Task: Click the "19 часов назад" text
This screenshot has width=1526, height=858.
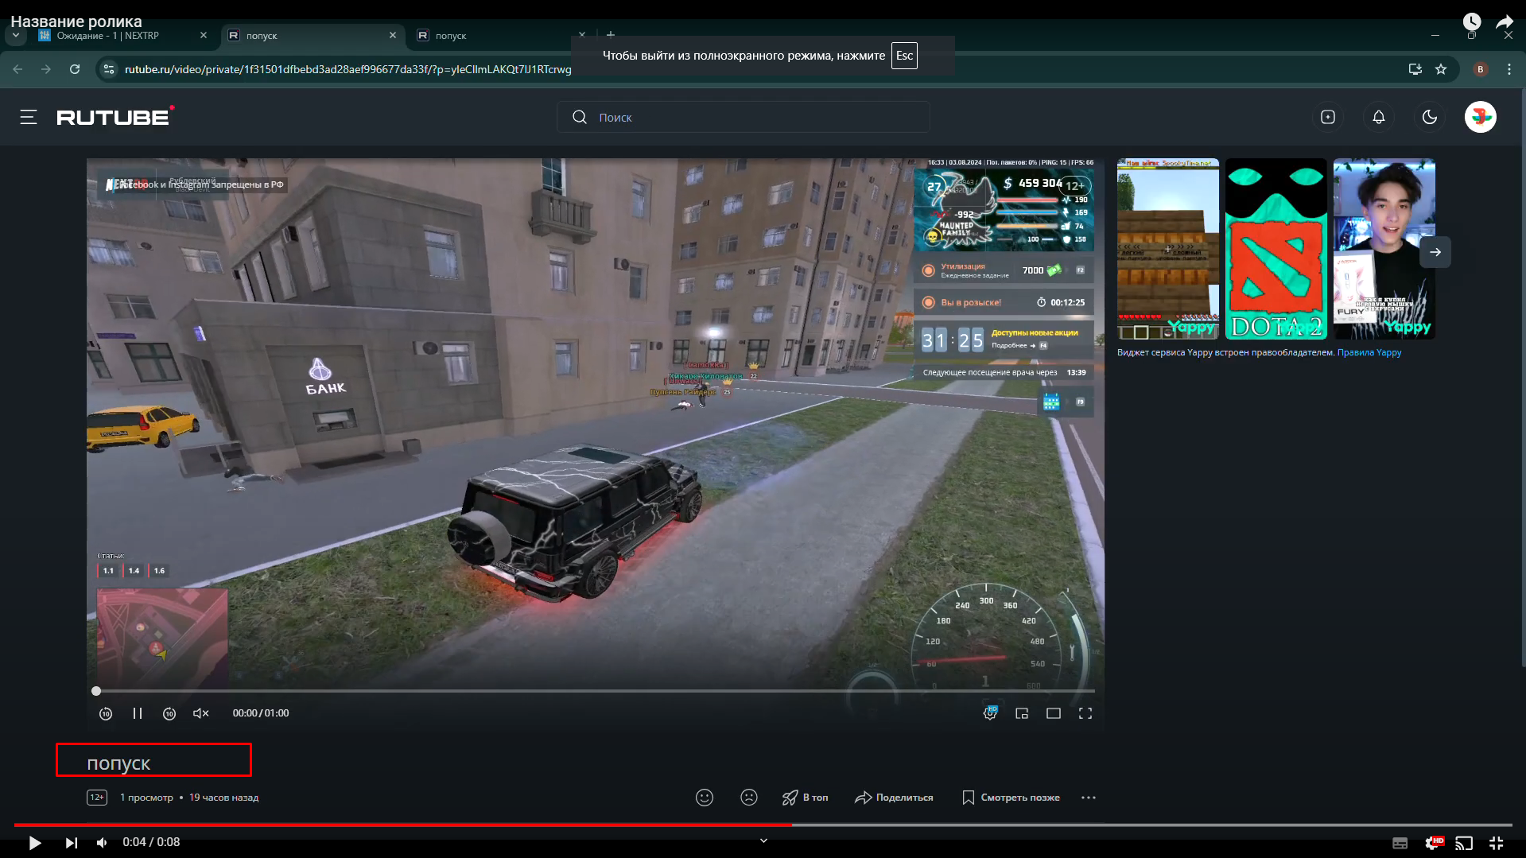Action: click(x=223, y=798)
